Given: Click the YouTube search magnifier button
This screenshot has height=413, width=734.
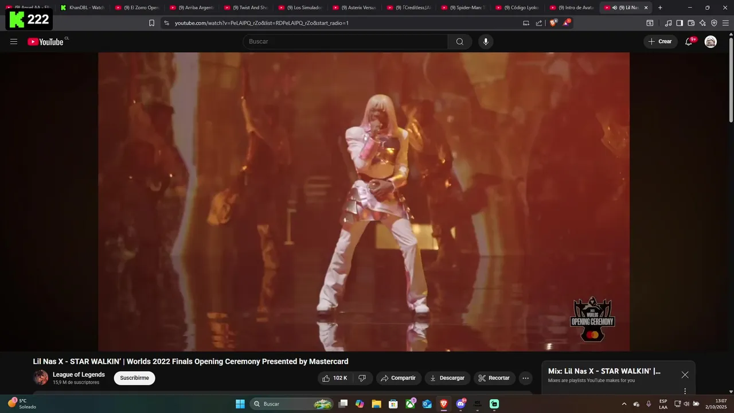Looking at the screenshot, I should [x=460, y=41].
